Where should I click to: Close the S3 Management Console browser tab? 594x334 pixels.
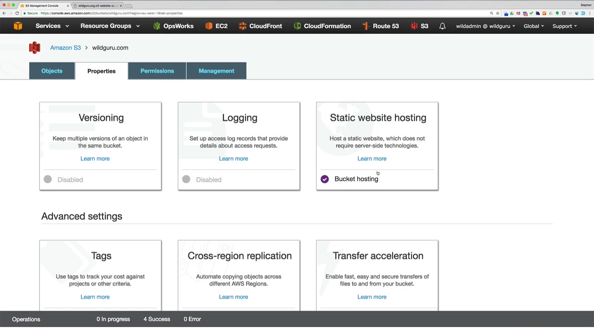[x=68, y=6]
